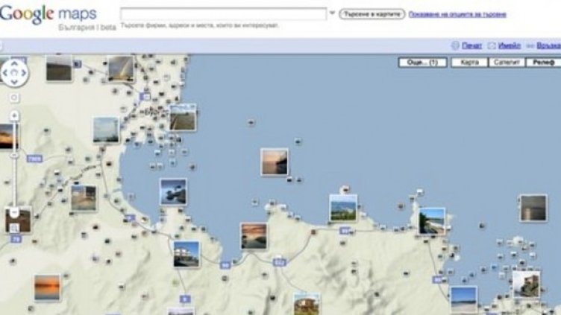Open the Печат print link

click(x=471, y=45)
